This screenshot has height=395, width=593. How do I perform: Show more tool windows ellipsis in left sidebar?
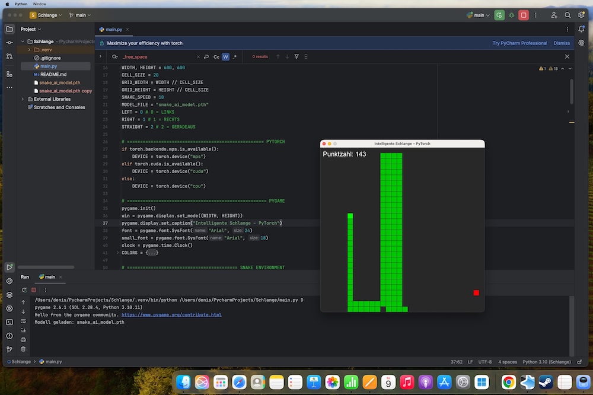(9, 88)
